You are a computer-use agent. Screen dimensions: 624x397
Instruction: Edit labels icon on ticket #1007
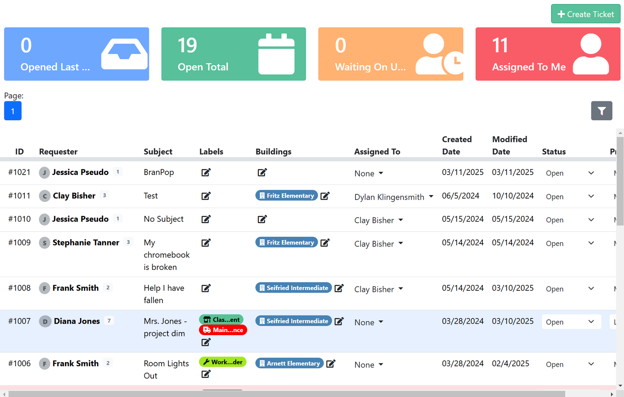click(206, 342)
